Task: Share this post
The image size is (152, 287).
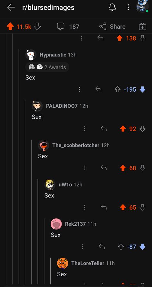Action: click(x=112, y=27)
